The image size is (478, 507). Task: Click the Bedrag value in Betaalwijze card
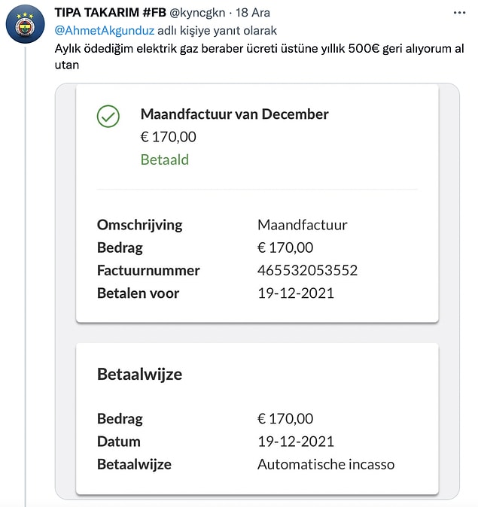point(285,419)
